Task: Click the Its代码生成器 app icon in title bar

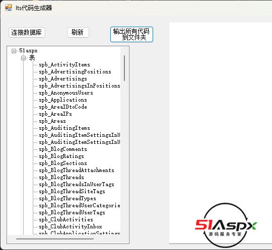Action: pyautogui.click(x=9, y=8)
